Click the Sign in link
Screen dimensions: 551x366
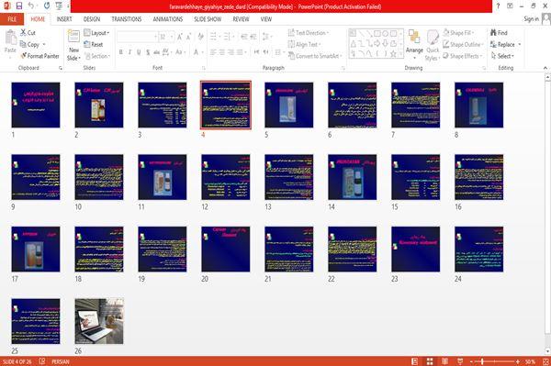pos(531,19)
